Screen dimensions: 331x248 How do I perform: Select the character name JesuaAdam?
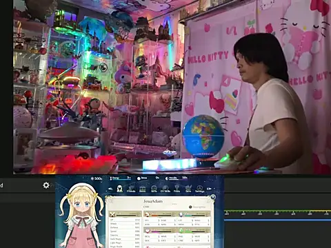pos(153,201)
